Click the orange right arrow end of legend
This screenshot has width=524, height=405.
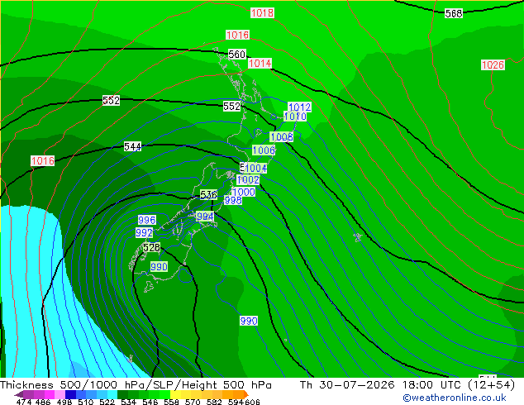click(x=246, y=394)
